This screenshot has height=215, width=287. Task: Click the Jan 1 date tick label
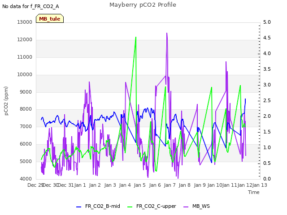click(x=80, y=185)
